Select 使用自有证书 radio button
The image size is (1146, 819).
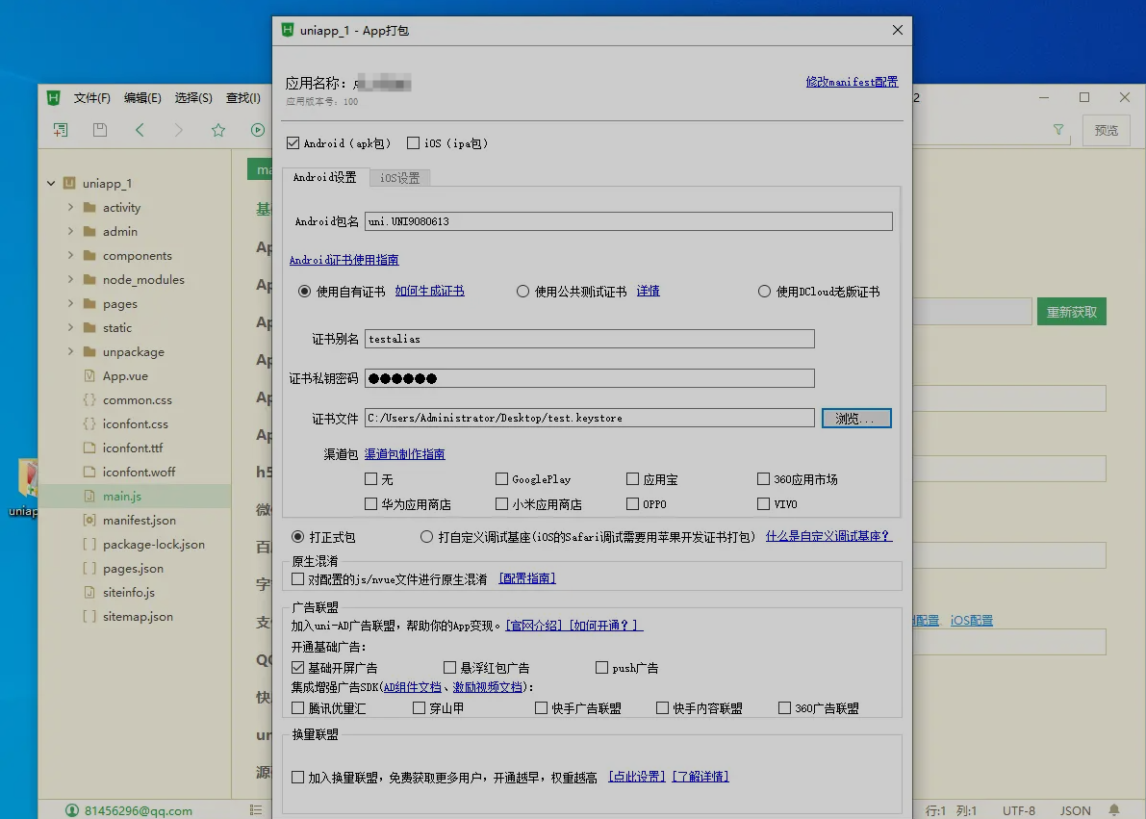point(304,291)
